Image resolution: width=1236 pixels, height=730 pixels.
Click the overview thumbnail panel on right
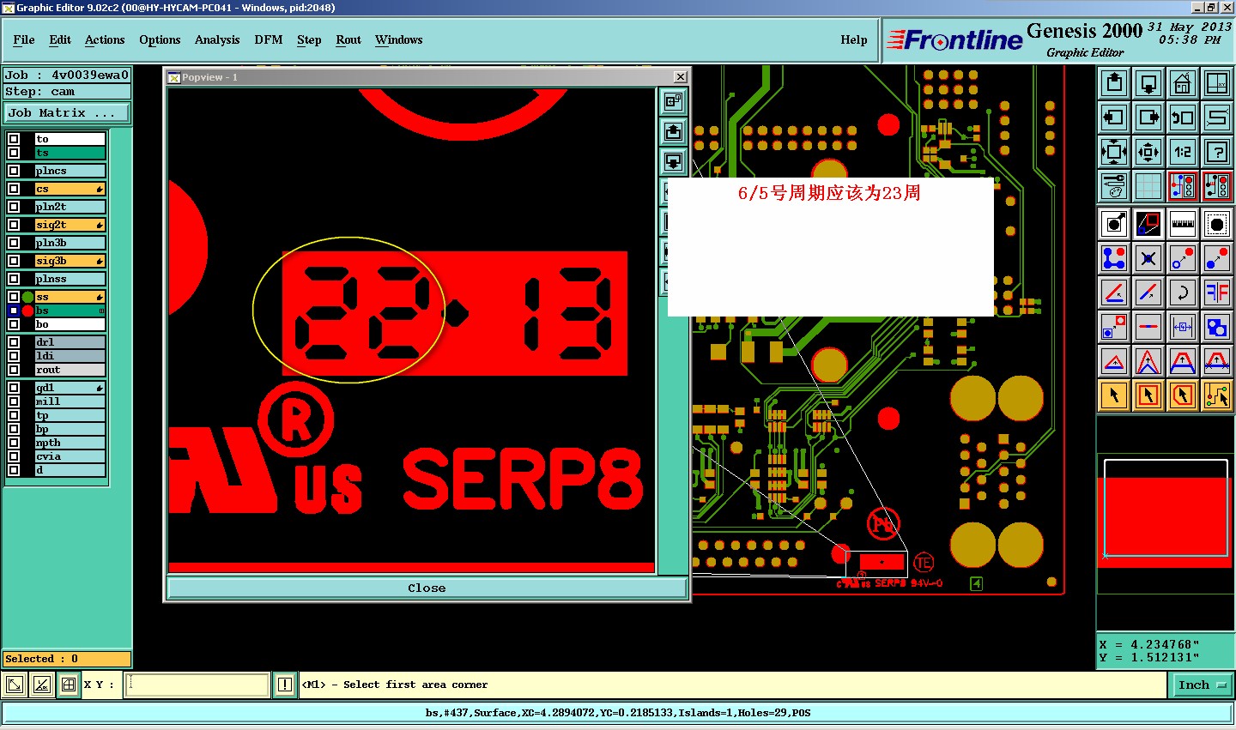coord(1166,523)
